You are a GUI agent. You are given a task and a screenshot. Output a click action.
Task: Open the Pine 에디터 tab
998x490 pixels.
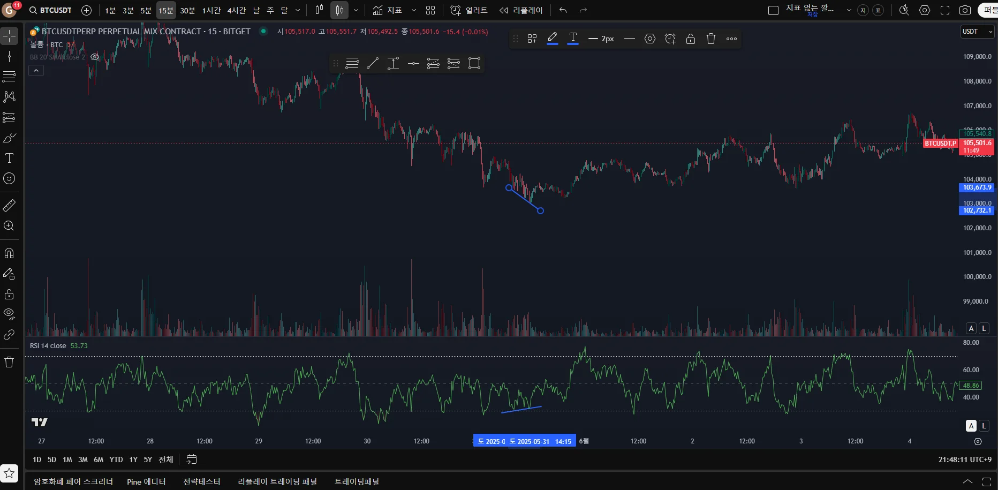(146, 482)
